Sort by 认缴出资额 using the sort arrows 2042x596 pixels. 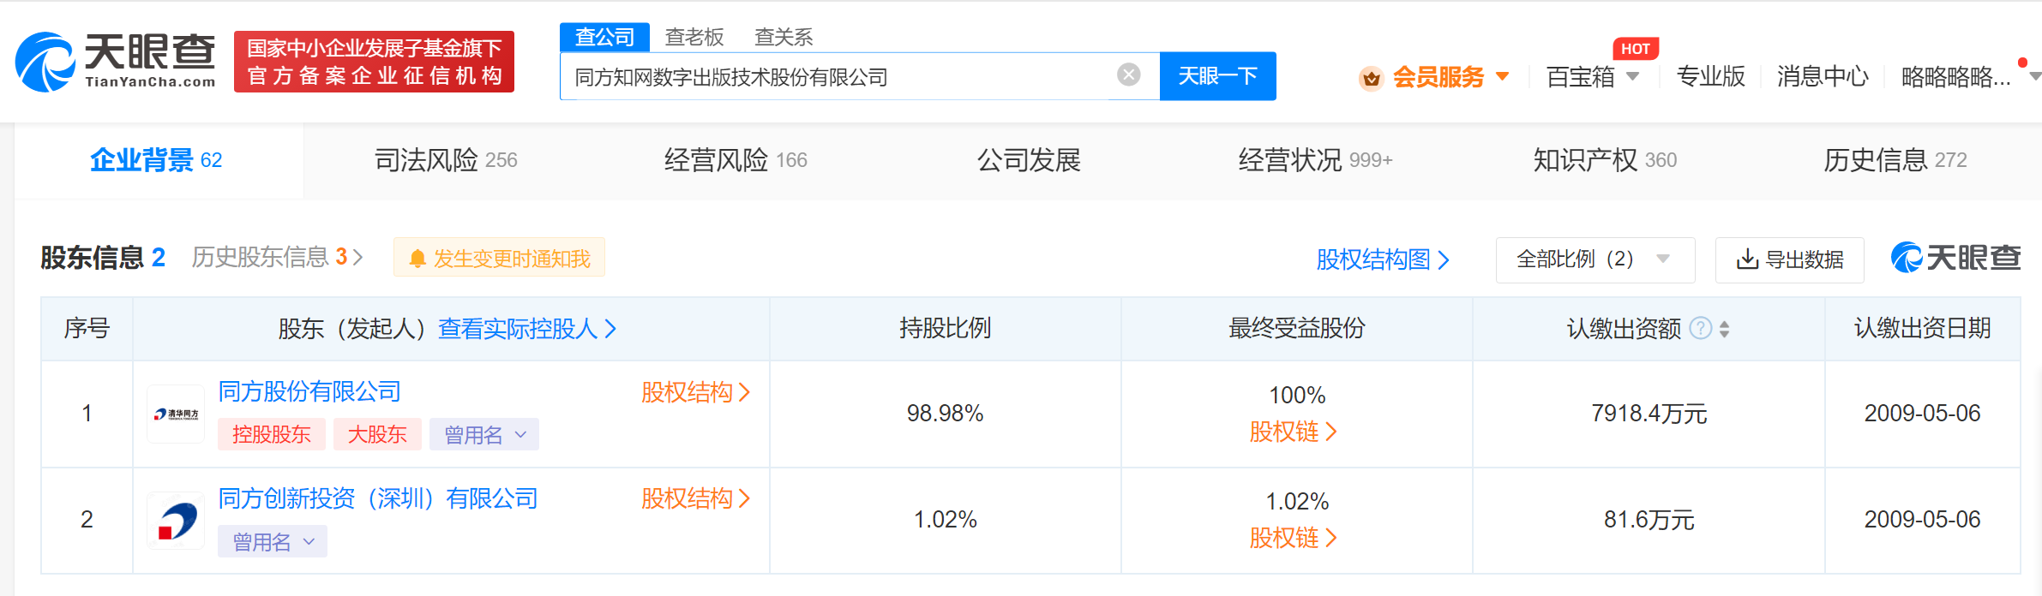tap(1724, 329)
